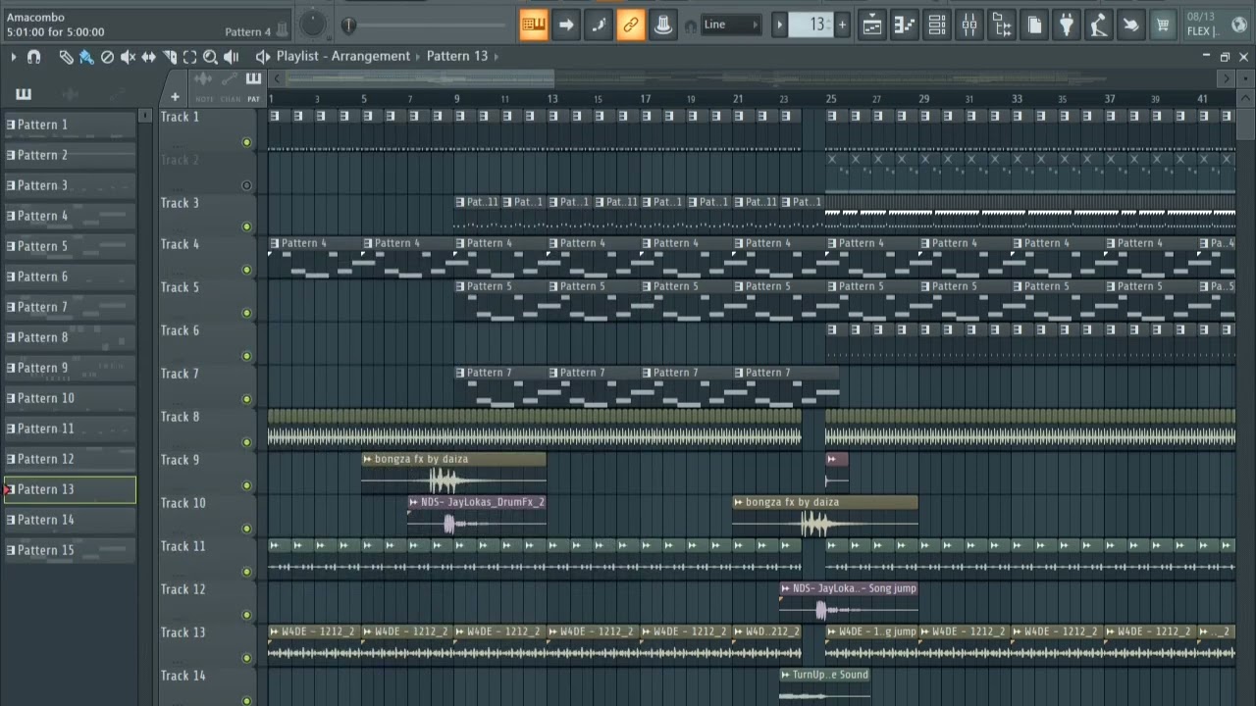Switch to CHAN tab
This screenshot has width=1256, height=706.
(x=231, y=99)
